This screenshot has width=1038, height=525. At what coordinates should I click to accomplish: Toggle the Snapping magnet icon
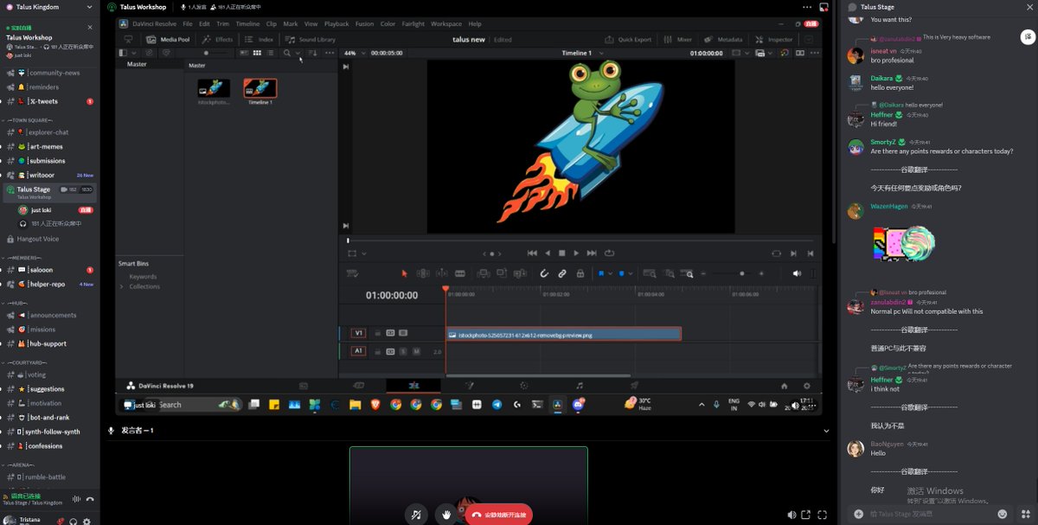click(544, 273)
